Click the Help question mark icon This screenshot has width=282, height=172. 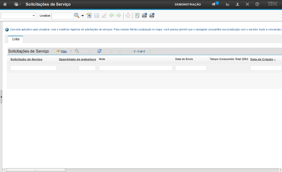(257, 4)
